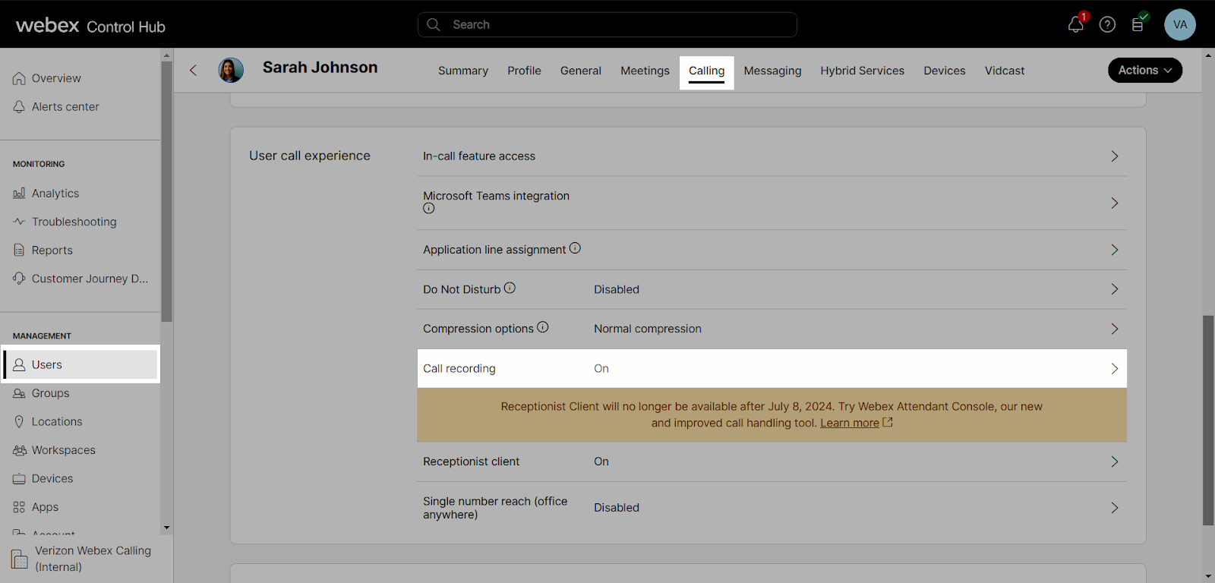Click the sidebar scroll up arrow
1215x583 pixels.
pos(166,55)
